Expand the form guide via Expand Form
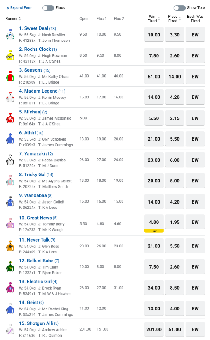 tap(19, 8)
